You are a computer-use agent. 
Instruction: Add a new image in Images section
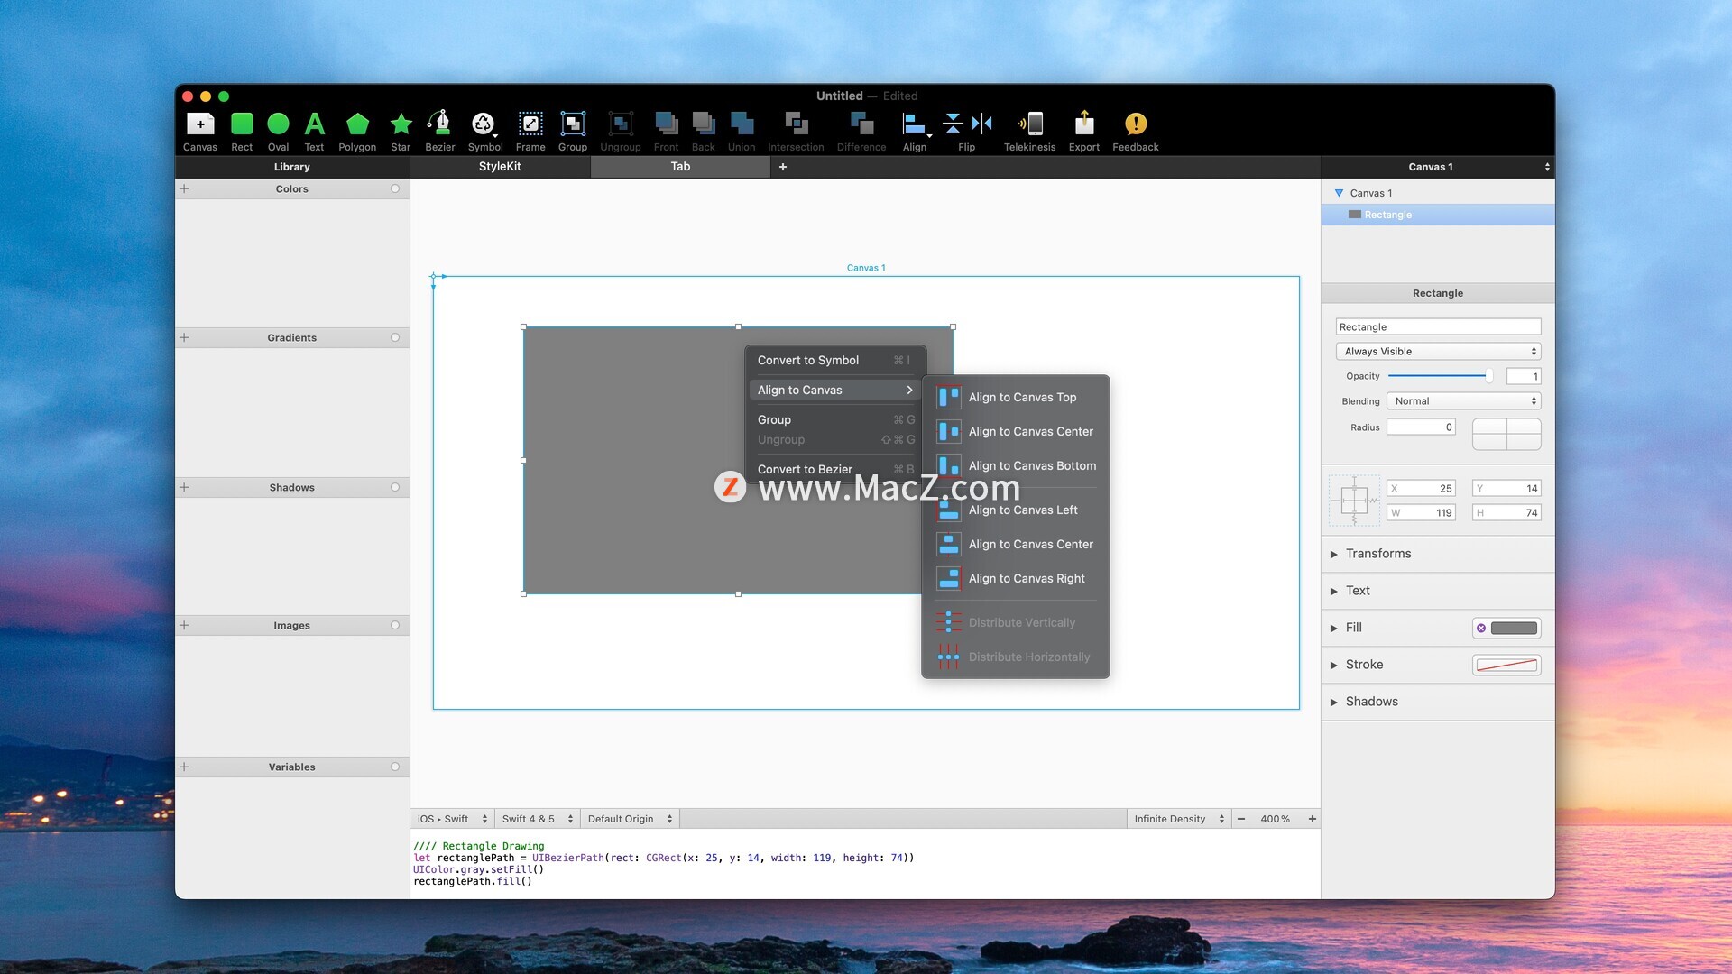coord(184,625)
